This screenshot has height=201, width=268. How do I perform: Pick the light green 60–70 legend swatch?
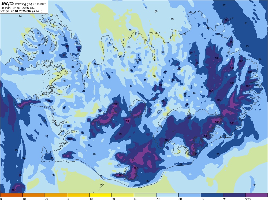tap(145, 195)
